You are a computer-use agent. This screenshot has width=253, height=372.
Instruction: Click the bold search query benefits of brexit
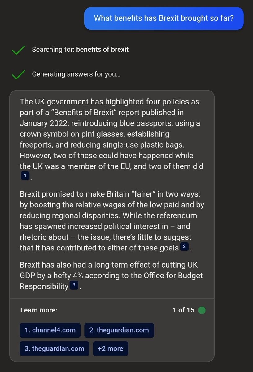pos(102,50)
